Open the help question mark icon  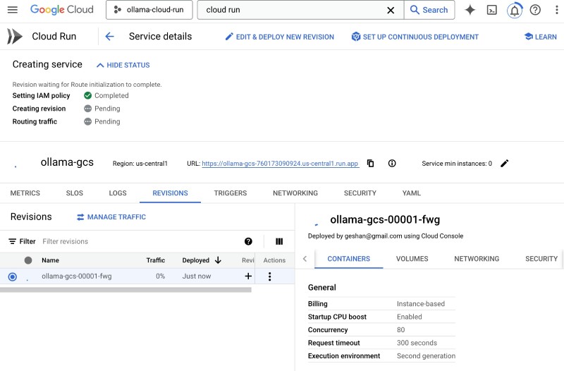[x=536, y=10]
